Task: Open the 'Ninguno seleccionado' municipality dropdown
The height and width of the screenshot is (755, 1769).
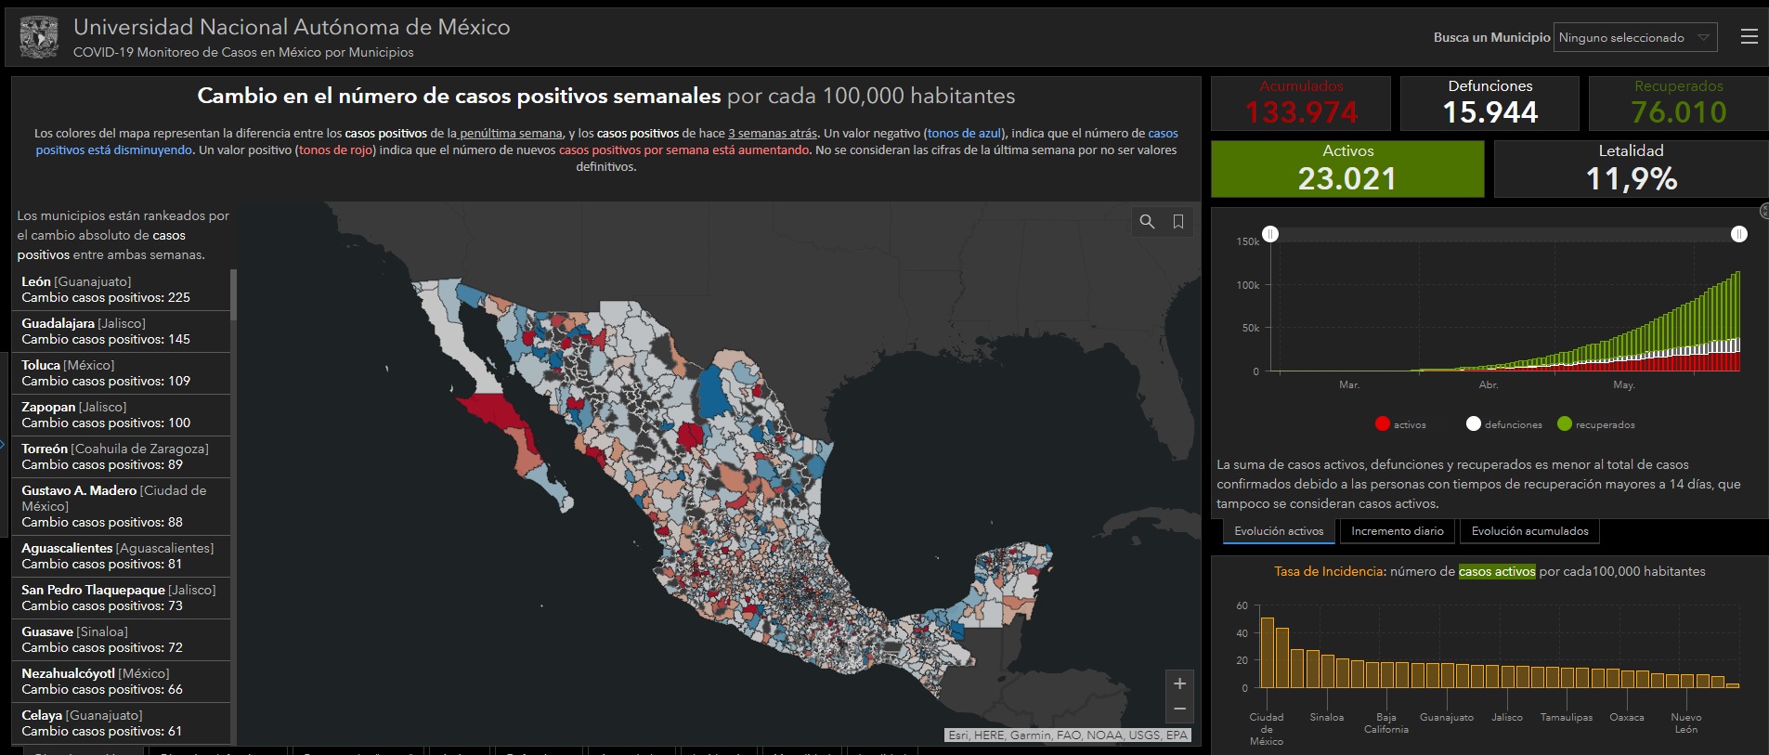Action: [x=1634, y=38]
